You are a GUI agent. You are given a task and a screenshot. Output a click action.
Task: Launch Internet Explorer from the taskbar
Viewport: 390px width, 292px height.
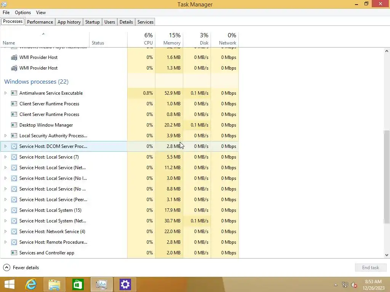click(31, 284)
